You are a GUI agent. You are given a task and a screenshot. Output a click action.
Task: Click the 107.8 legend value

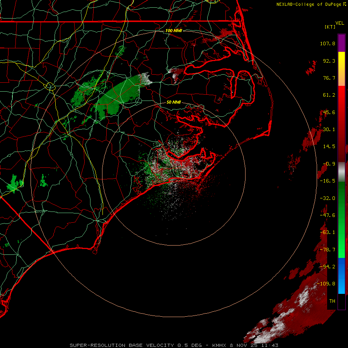point(328,43)
